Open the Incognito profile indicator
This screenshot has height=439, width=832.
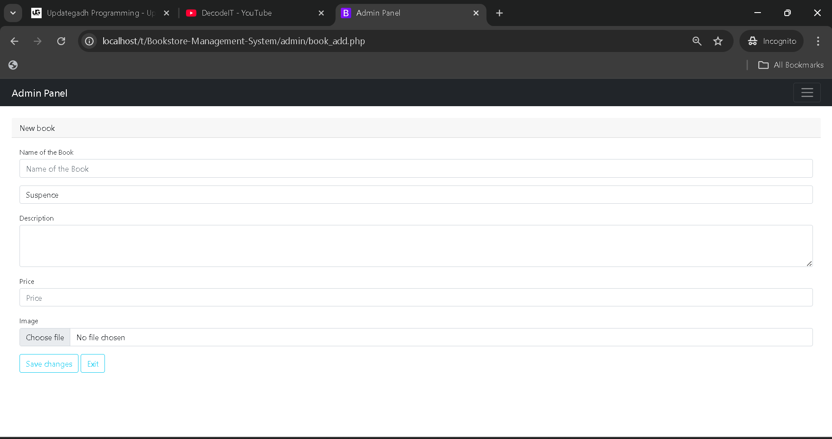point(772,41)
